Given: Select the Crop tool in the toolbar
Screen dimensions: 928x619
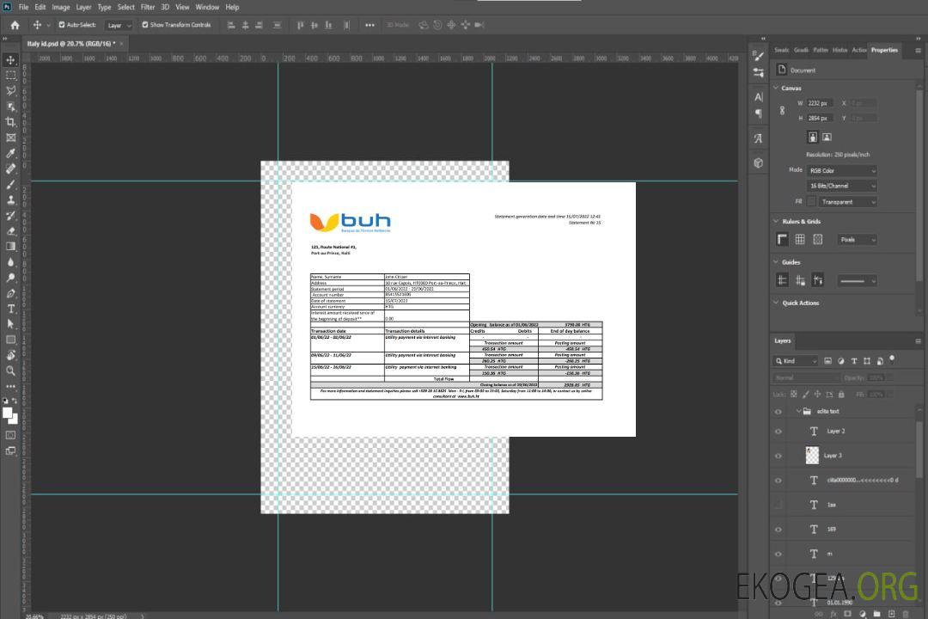Looking at the screenshot, I should click(x=11, y=122).
